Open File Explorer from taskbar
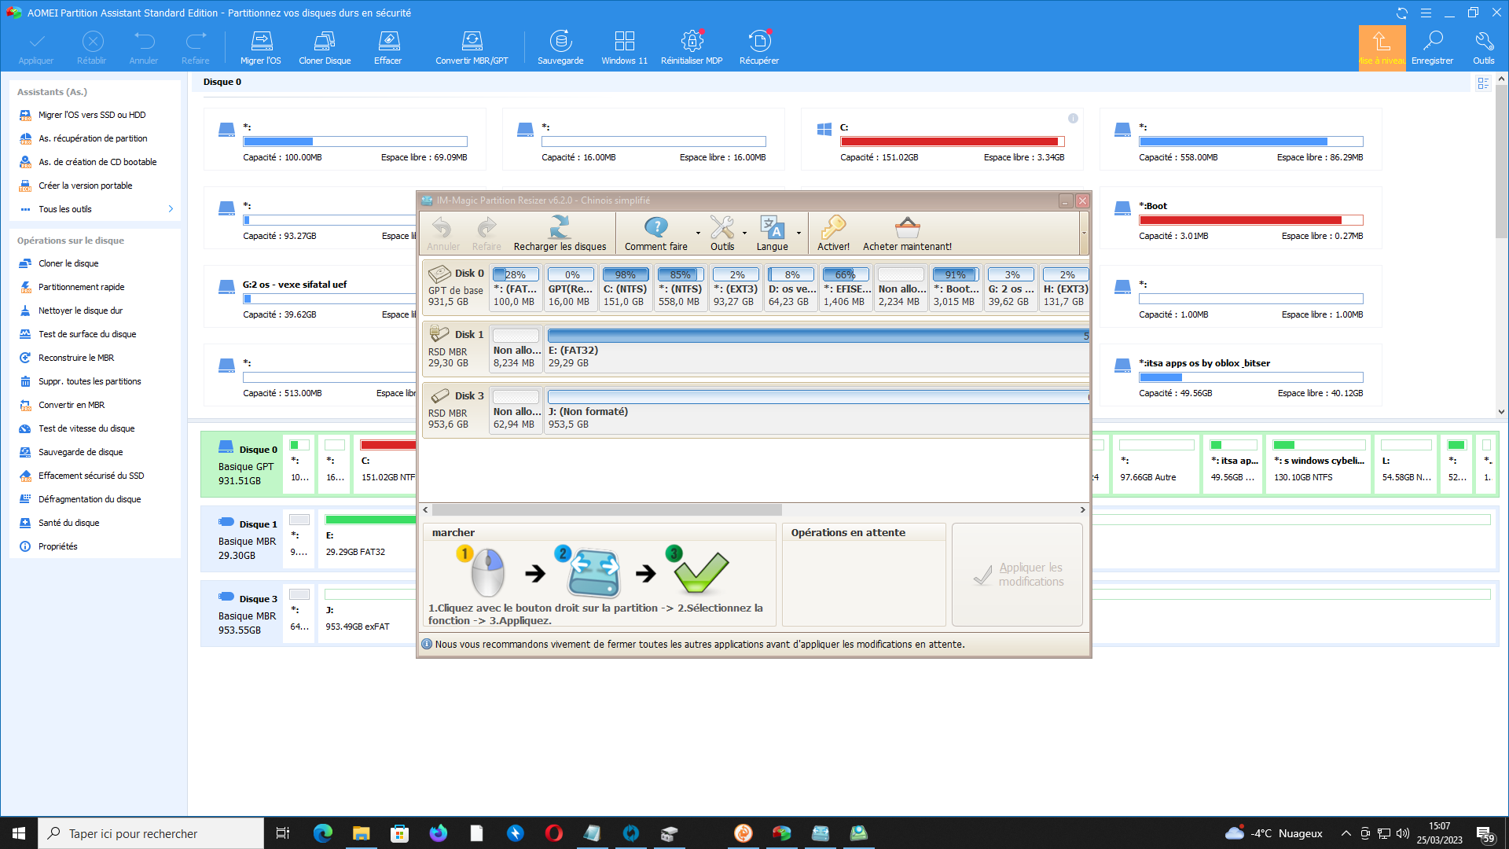This screenshot has height=849, width=1509. pos(361,833)
